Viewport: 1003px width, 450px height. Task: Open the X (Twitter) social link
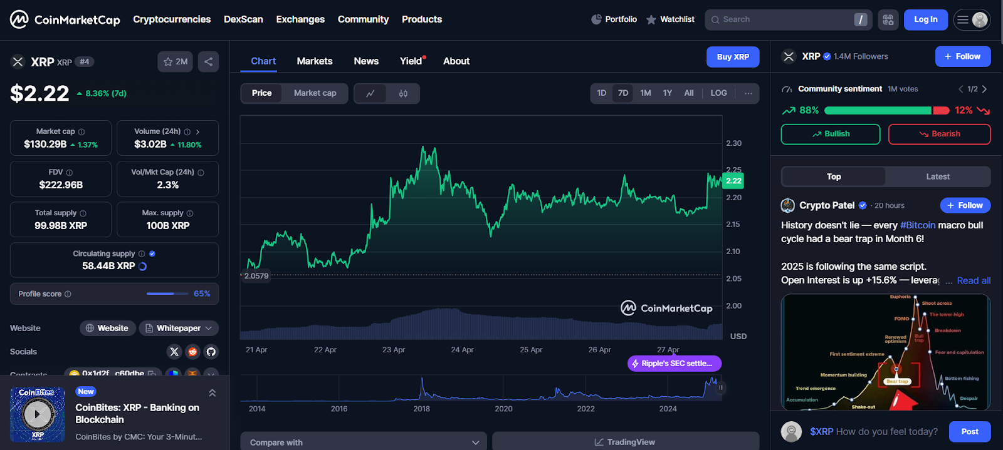pos(174,352)
